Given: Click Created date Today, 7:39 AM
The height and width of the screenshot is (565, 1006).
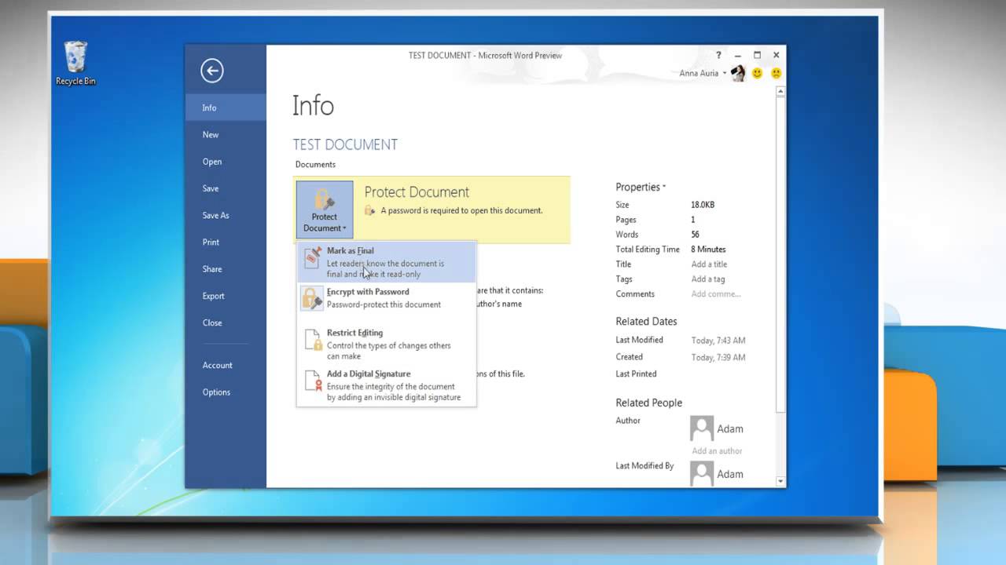Looking at the screenshot, I should tap(718, 357).
